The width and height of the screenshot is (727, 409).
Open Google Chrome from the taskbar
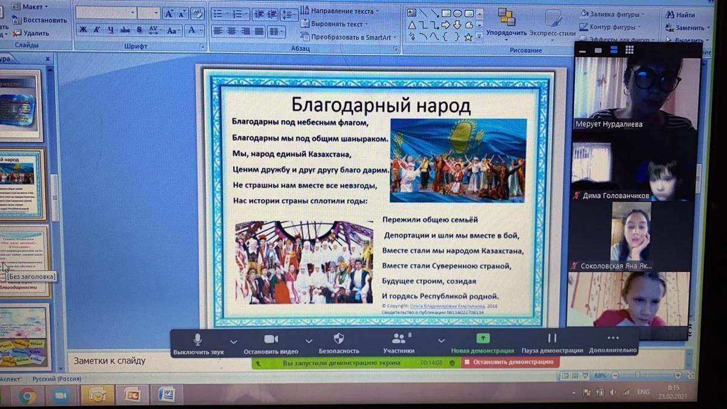pos(27,396)
